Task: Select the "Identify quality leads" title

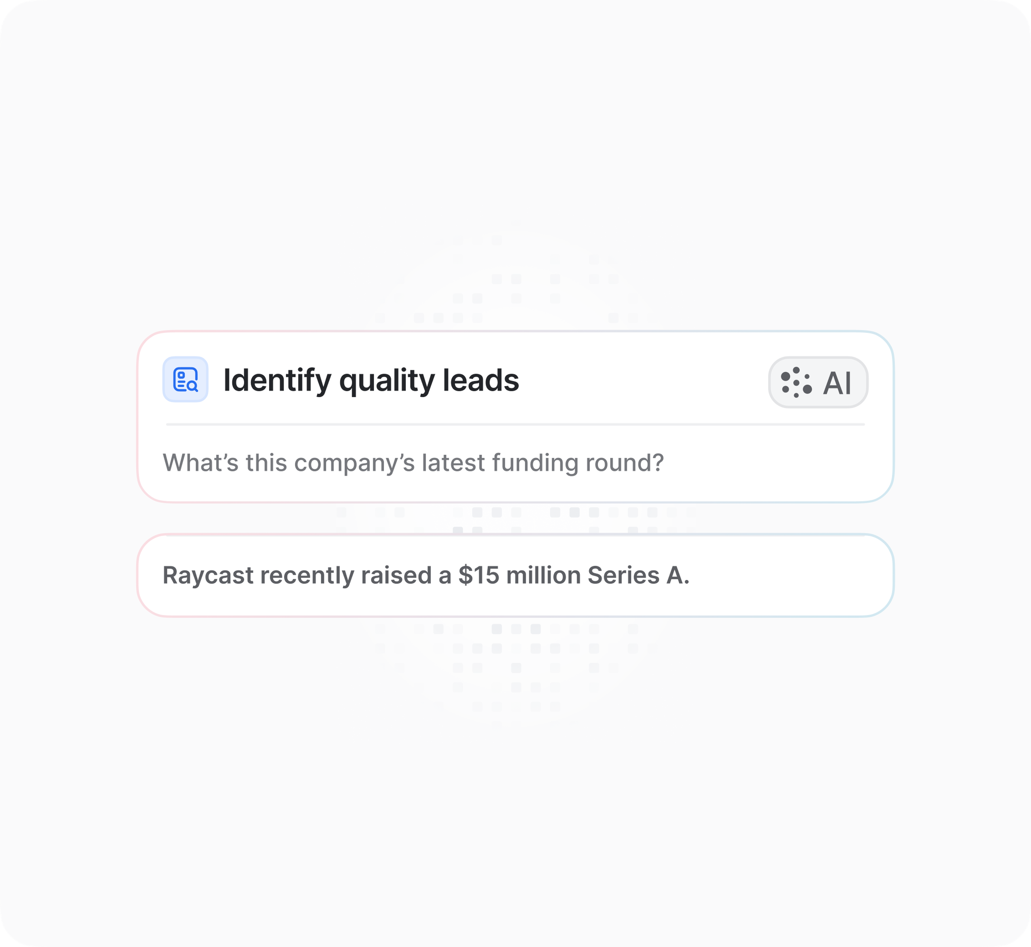Action: coord(371,380)
